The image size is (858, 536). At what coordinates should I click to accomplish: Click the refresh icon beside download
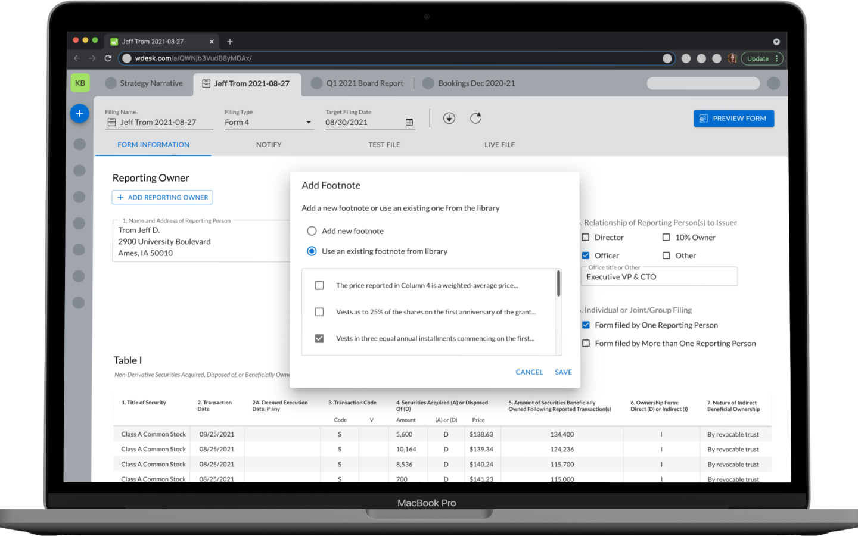pyautogui.click(x=475, y=119)
